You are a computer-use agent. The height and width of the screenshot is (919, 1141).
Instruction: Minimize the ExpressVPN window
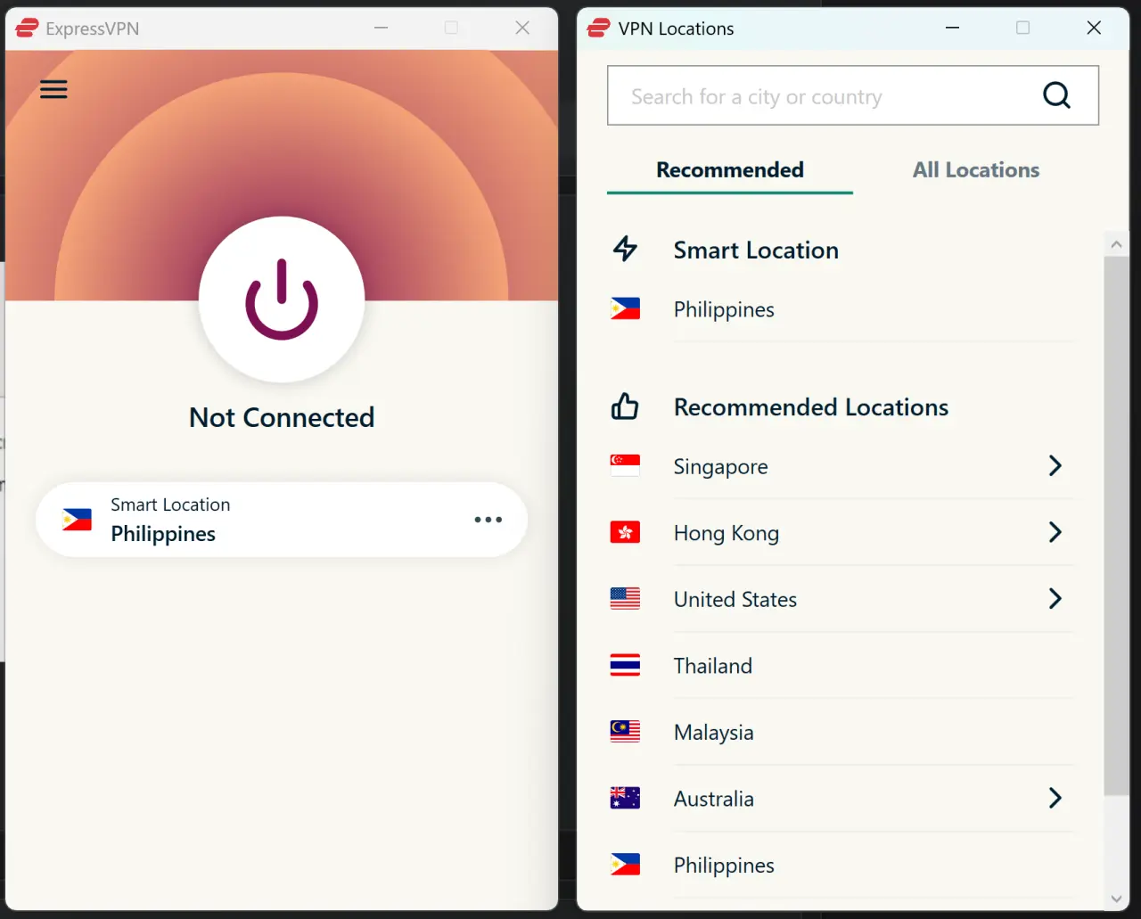381,28
